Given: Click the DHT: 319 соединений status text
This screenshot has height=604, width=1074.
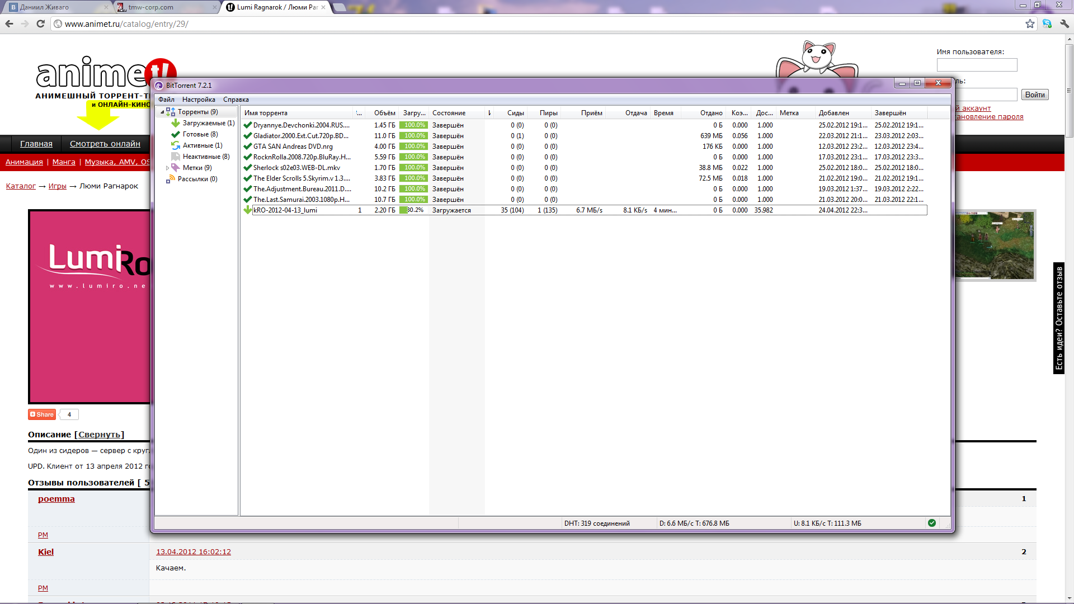Looking at the screenshot, I should tap(597, 523).
